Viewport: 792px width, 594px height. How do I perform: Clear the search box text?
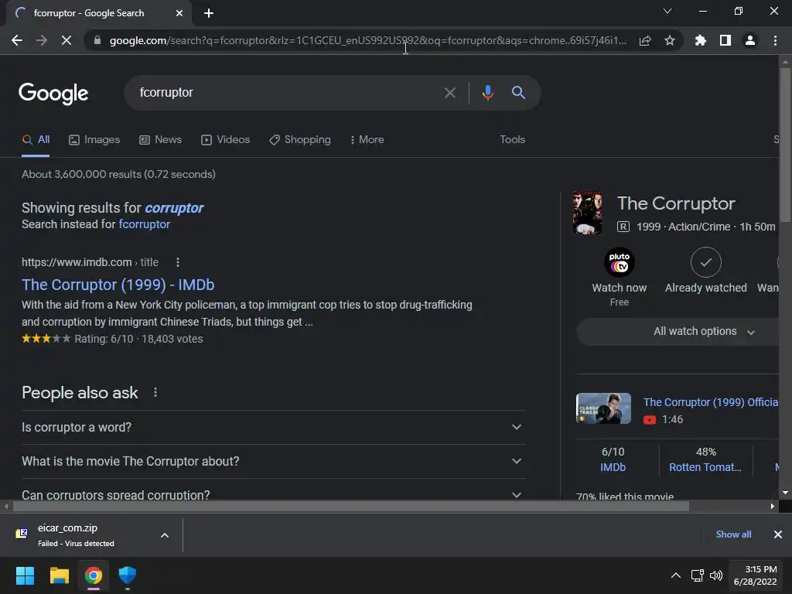449,93
